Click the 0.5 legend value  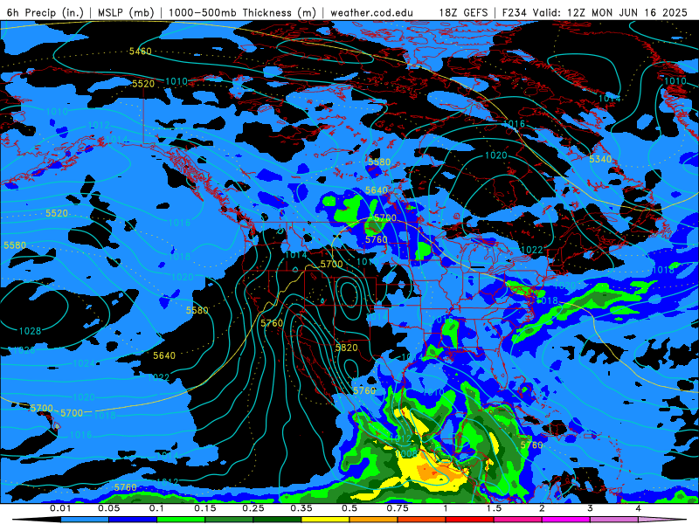pos(349,508)
